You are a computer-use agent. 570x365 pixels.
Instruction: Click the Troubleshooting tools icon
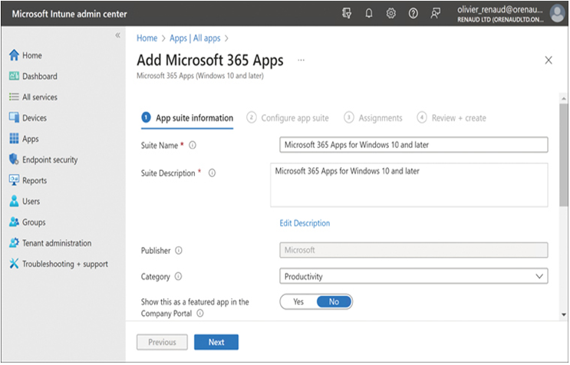pyautogui.click(x=14, y=263)
